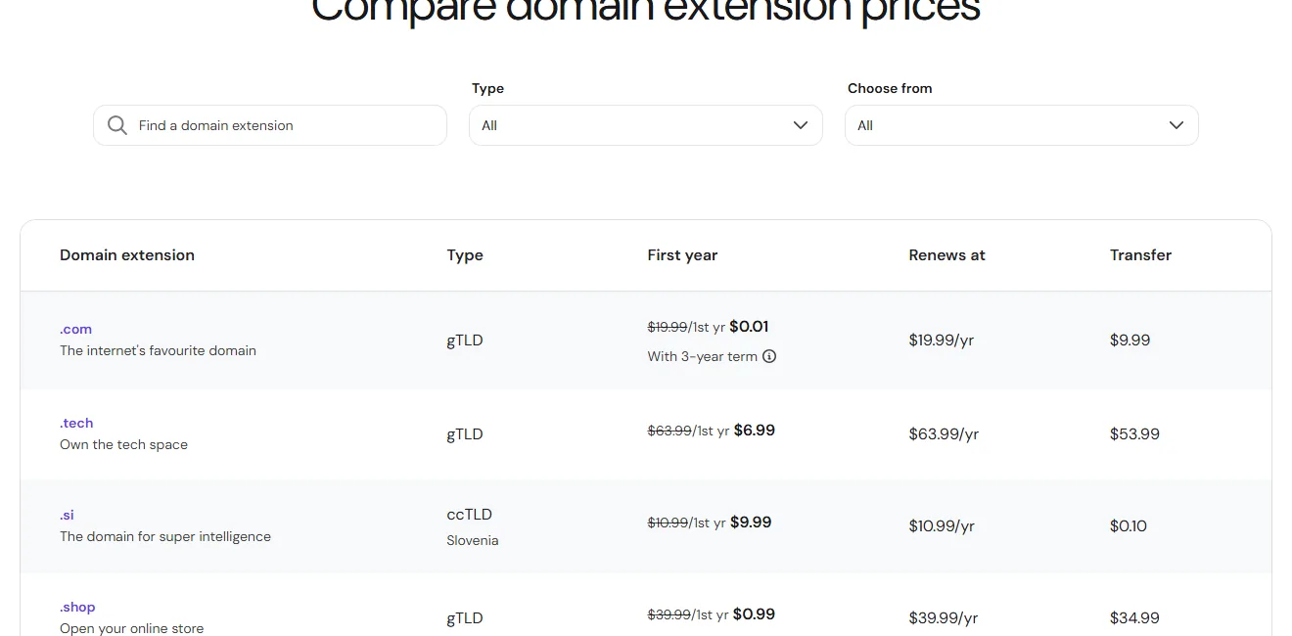Click the gTLD type in the .shop row
Screen dimensions: 1292x636
click(x=465, y=618)
